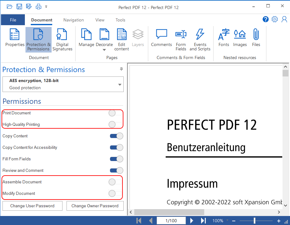Image resolution: width=290 pixels, height=225 pixels.
Task: Enable the Modify Document permission
Action: click(x=116, y=194)
